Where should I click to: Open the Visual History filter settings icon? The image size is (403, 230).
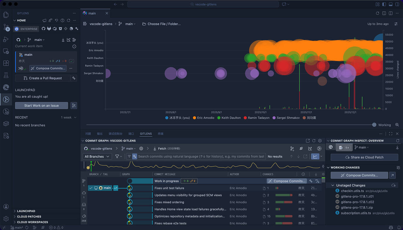pos(396,24)
